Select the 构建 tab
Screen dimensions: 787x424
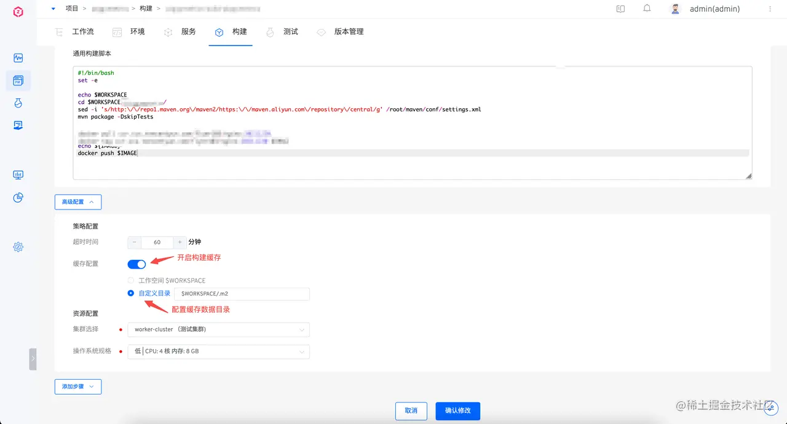click(x=231, y=32)
